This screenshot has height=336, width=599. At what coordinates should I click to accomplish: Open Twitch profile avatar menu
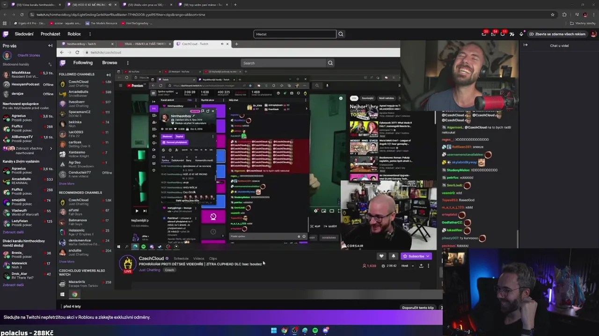[593, 34]
